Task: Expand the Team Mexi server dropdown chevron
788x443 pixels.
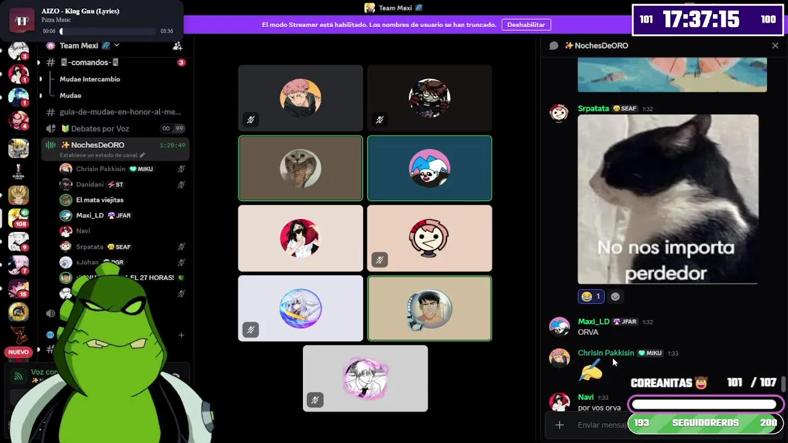Action: [116, 46]
